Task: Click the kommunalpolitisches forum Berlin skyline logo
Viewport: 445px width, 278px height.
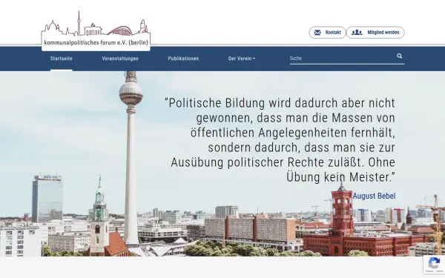Action: 96,30
